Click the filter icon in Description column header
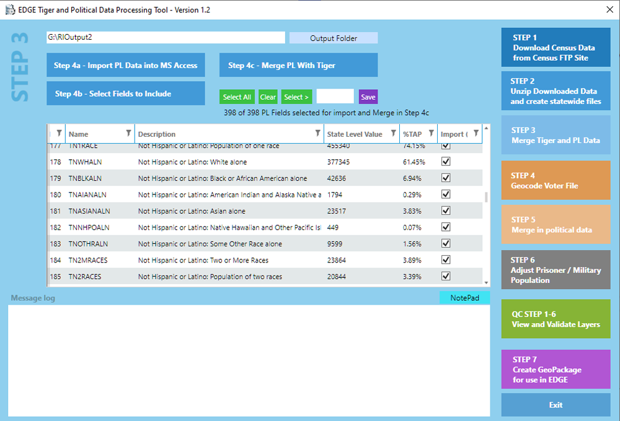The image size is (620, 421). 317,134
